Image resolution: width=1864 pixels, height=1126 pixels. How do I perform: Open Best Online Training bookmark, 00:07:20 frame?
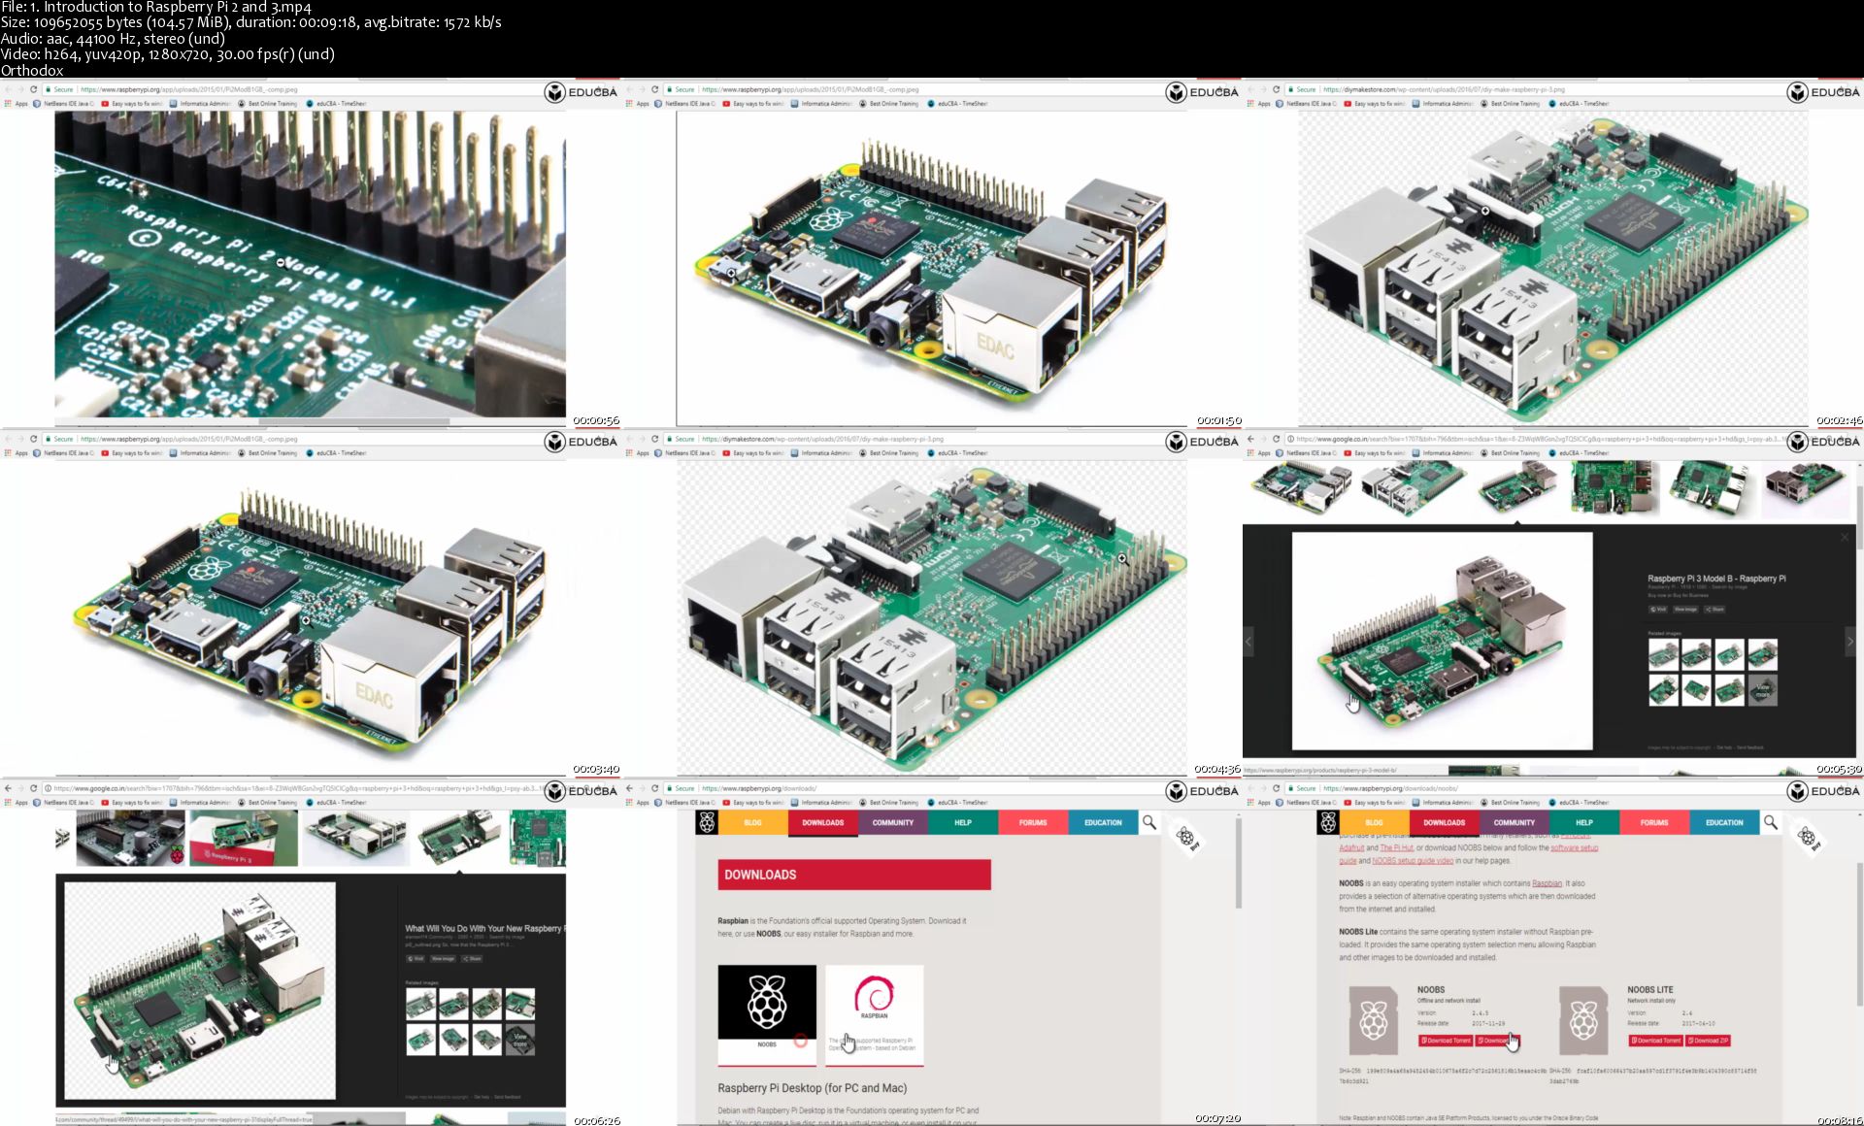coord(889,803)
